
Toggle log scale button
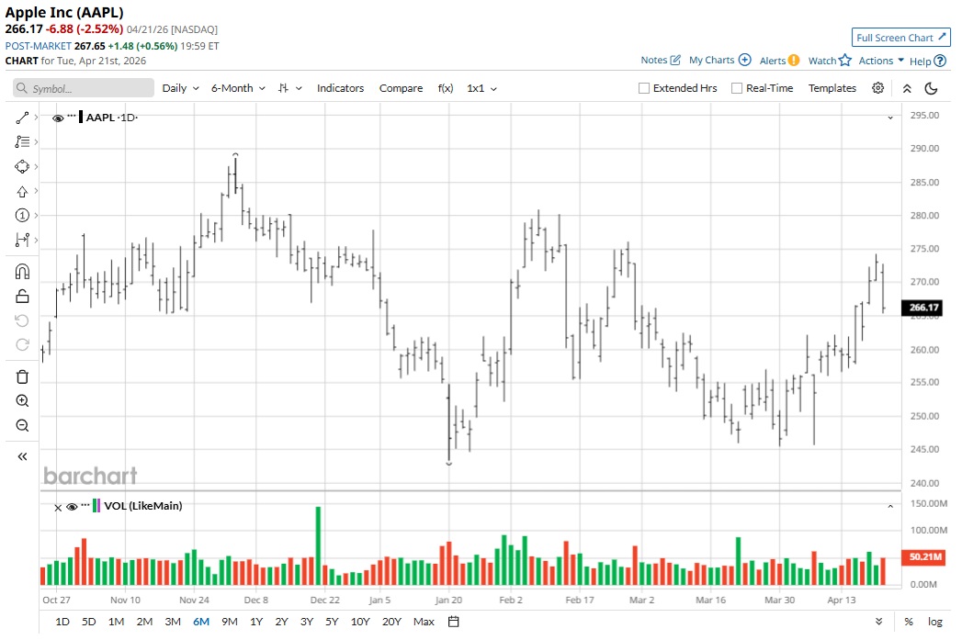(935, 622)
